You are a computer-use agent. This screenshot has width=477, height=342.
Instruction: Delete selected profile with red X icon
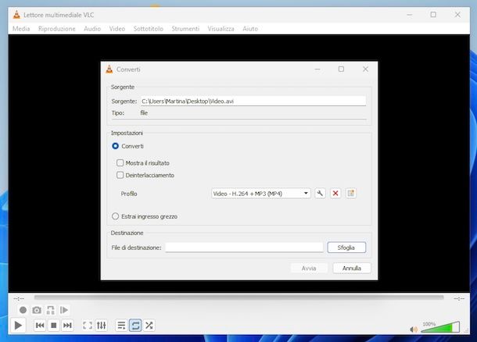click(335, 194)
